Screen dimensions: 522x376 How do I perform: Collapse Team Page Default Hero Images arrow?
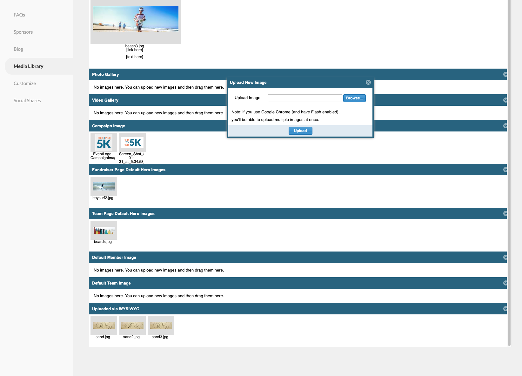coord(505,213)
